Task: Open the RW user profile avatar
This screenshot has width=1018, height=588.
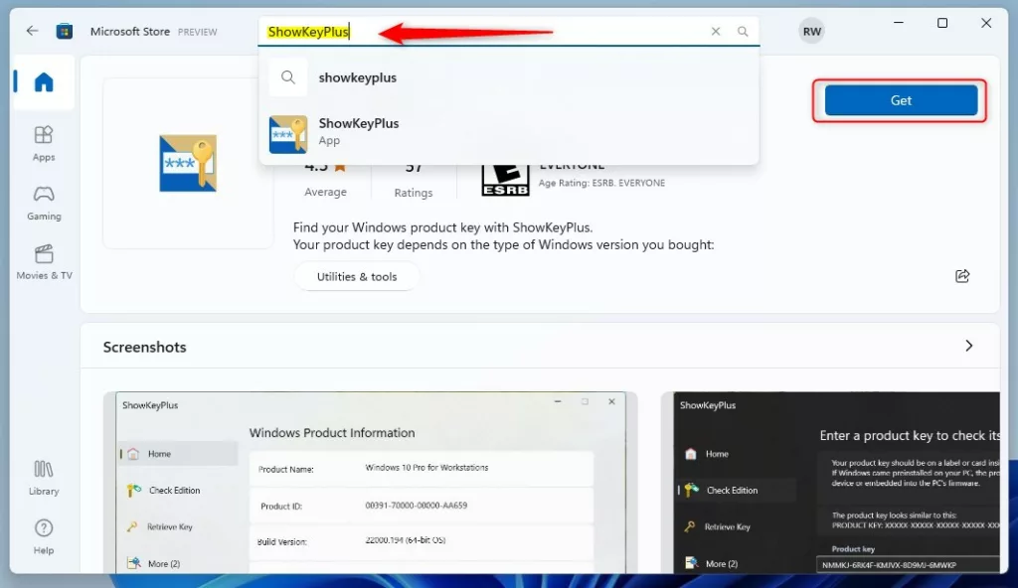Action: pos(811,31)
